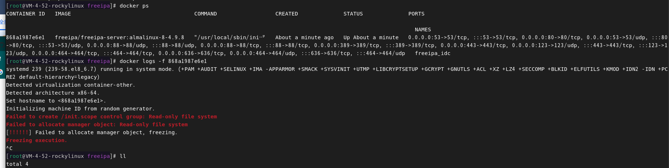This screenshot has width=669, height=168.
Task: Click the CREATED column header
Action: coord(287,14)
